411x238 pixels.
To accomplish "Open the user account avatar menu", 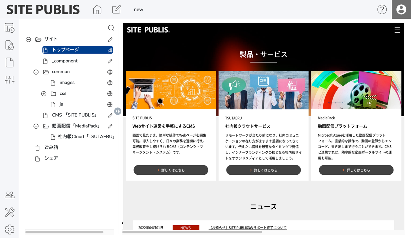I will coord(401,9).
